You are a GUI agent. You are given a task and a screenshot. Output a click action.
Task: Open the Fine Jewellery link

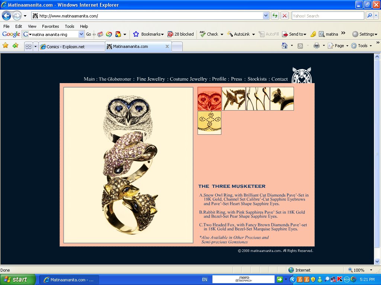(151, 79)
